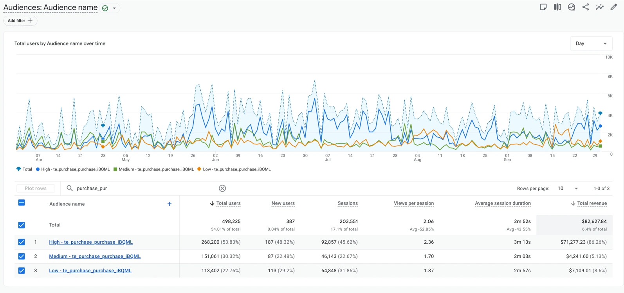This screenshot has height=293, width=624.
Task: Click the purchase_pur search input field
Action: tap(145, 188)
